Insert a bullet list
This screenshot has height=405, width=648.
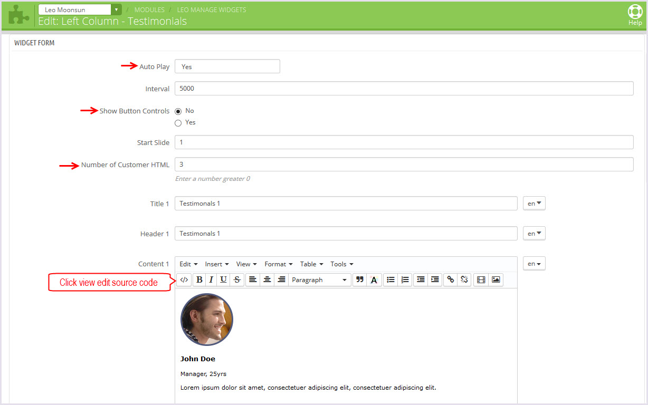[390, 280]
